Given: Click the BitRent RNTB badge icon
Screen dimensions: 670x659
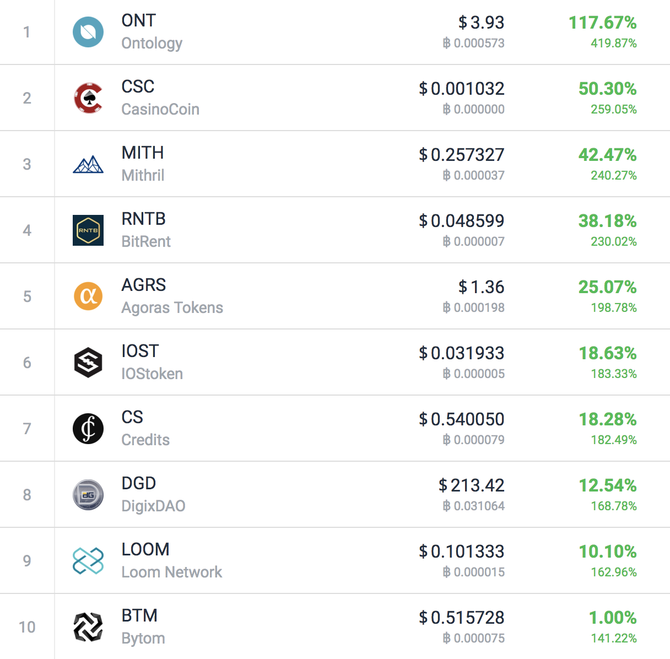Looking at the screenshot, I should [88, 230].
